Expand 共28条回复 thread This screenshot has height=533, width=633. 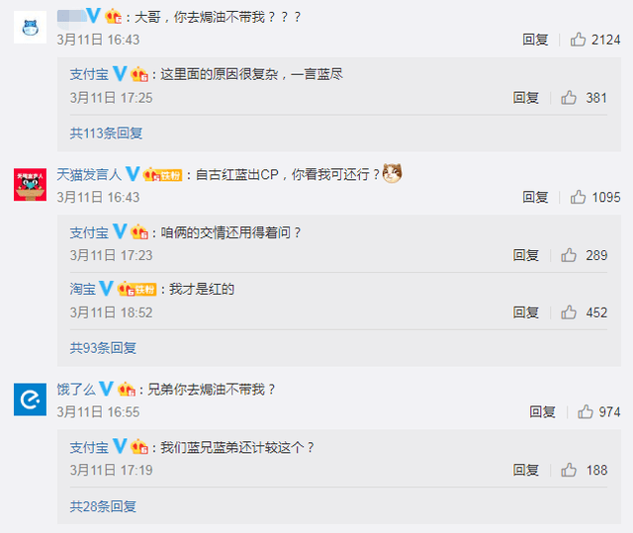[103, 506]
